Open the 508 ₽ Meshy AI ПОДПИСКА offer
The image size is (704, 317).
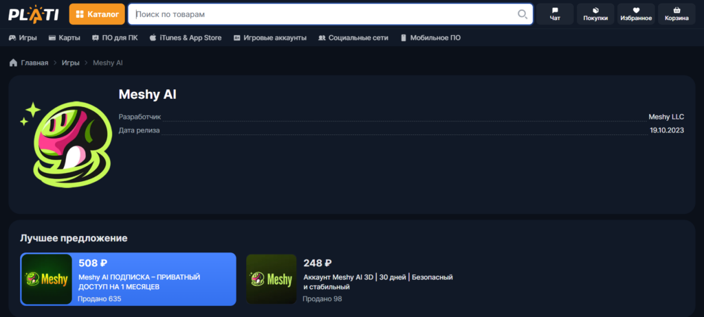pos(128,279)
